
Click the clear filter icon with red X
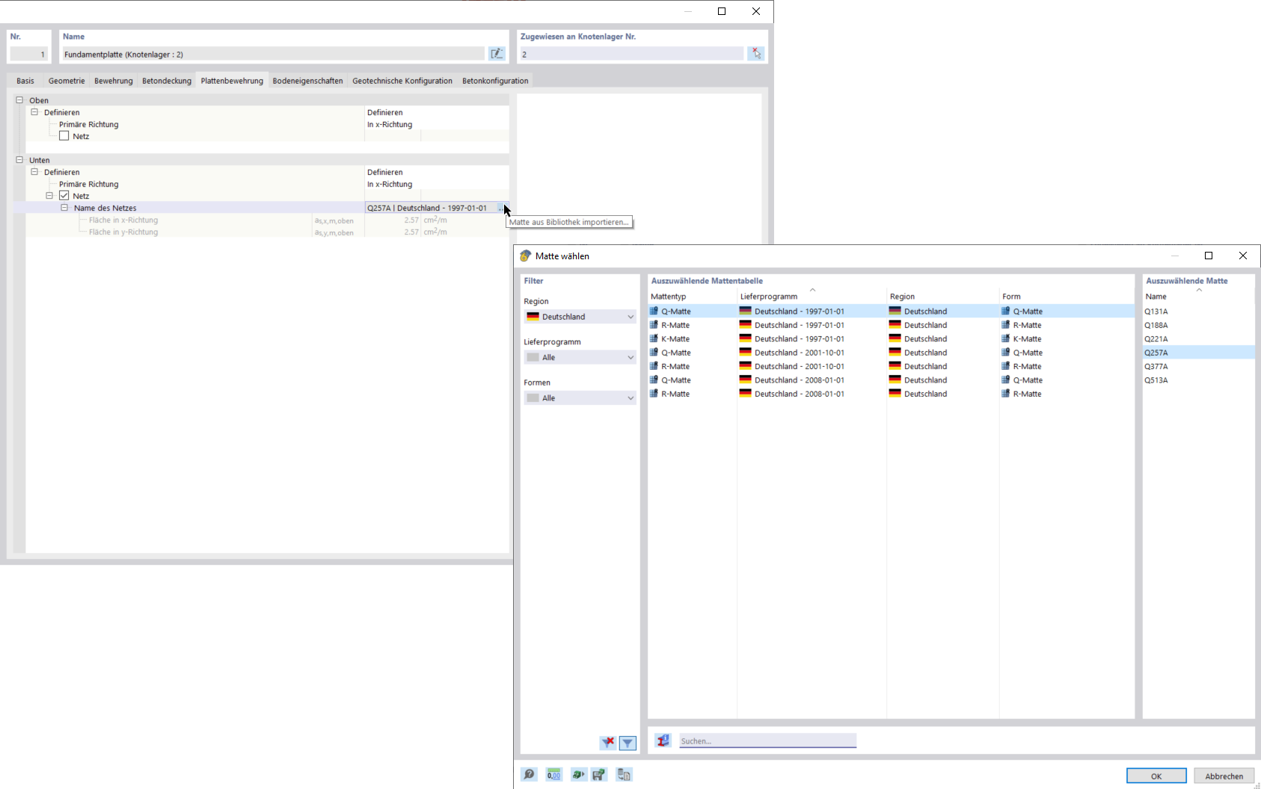[x=608, y=743]
